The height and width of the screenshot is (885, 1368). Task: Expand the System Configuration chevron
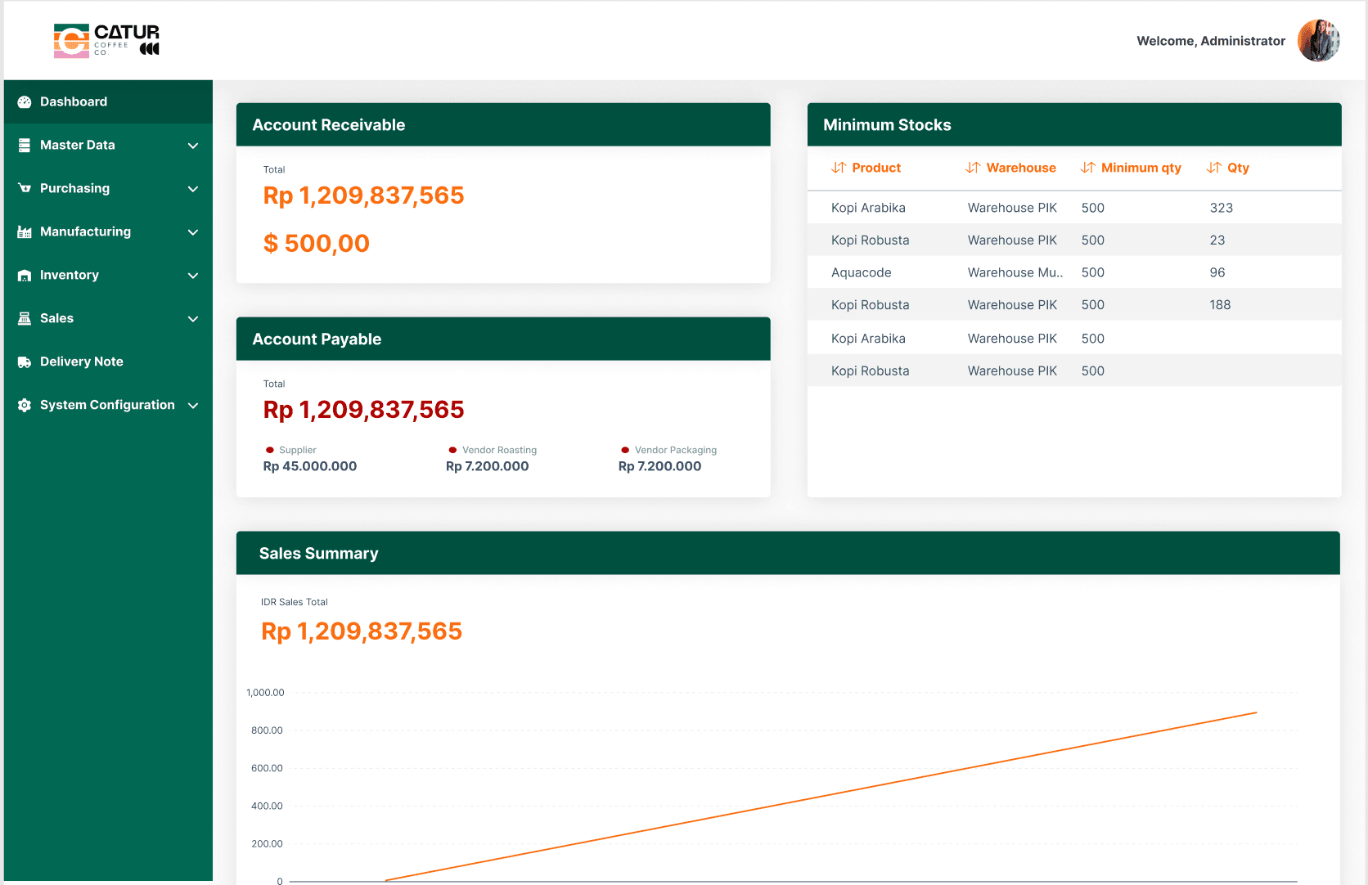[x=193, y=406]
